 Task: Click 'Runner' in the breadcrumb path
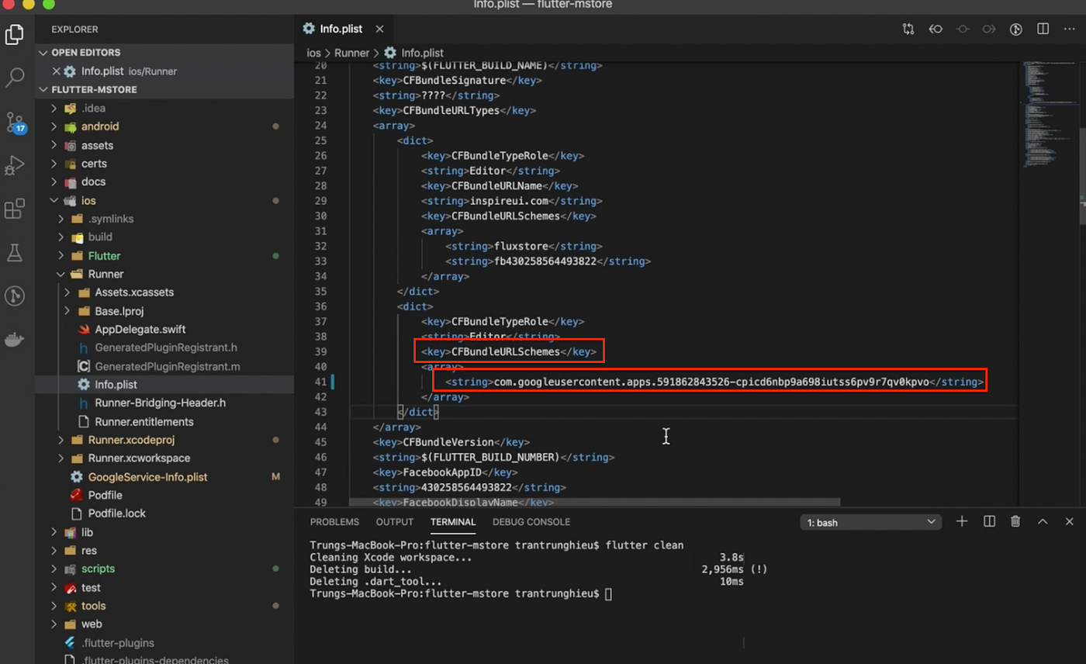351,53
